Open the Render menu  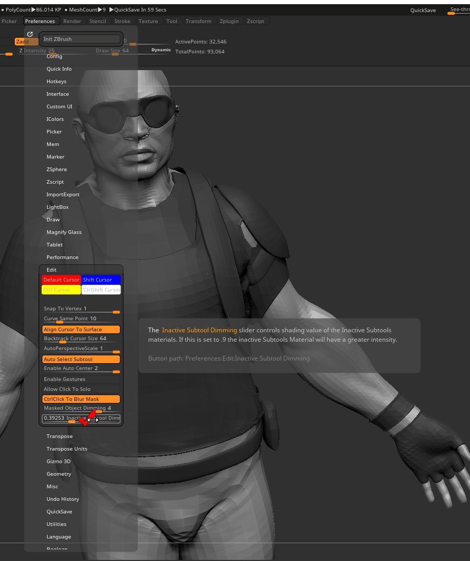pos(72,21)
